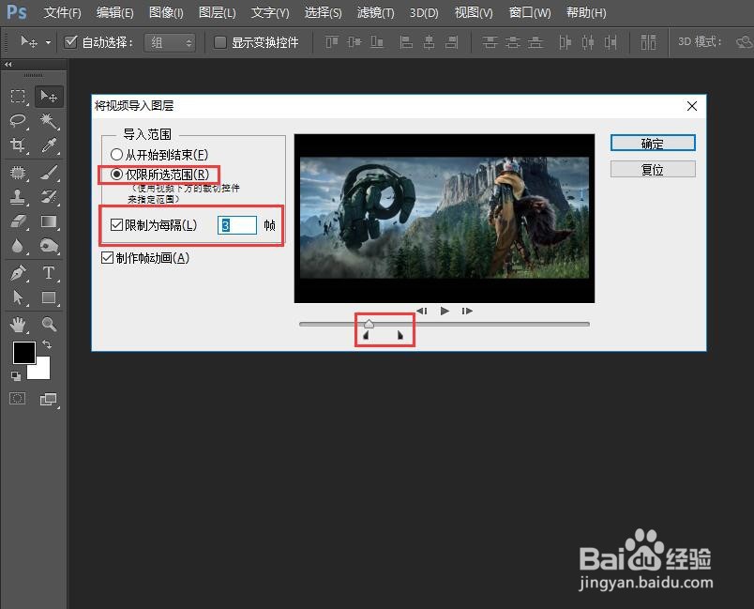Click the foreground color swatch

pyautogui.click(x=23, y=353)
